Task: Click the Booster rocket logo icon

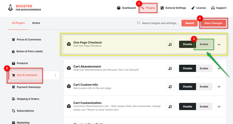Action: [10, 8]
